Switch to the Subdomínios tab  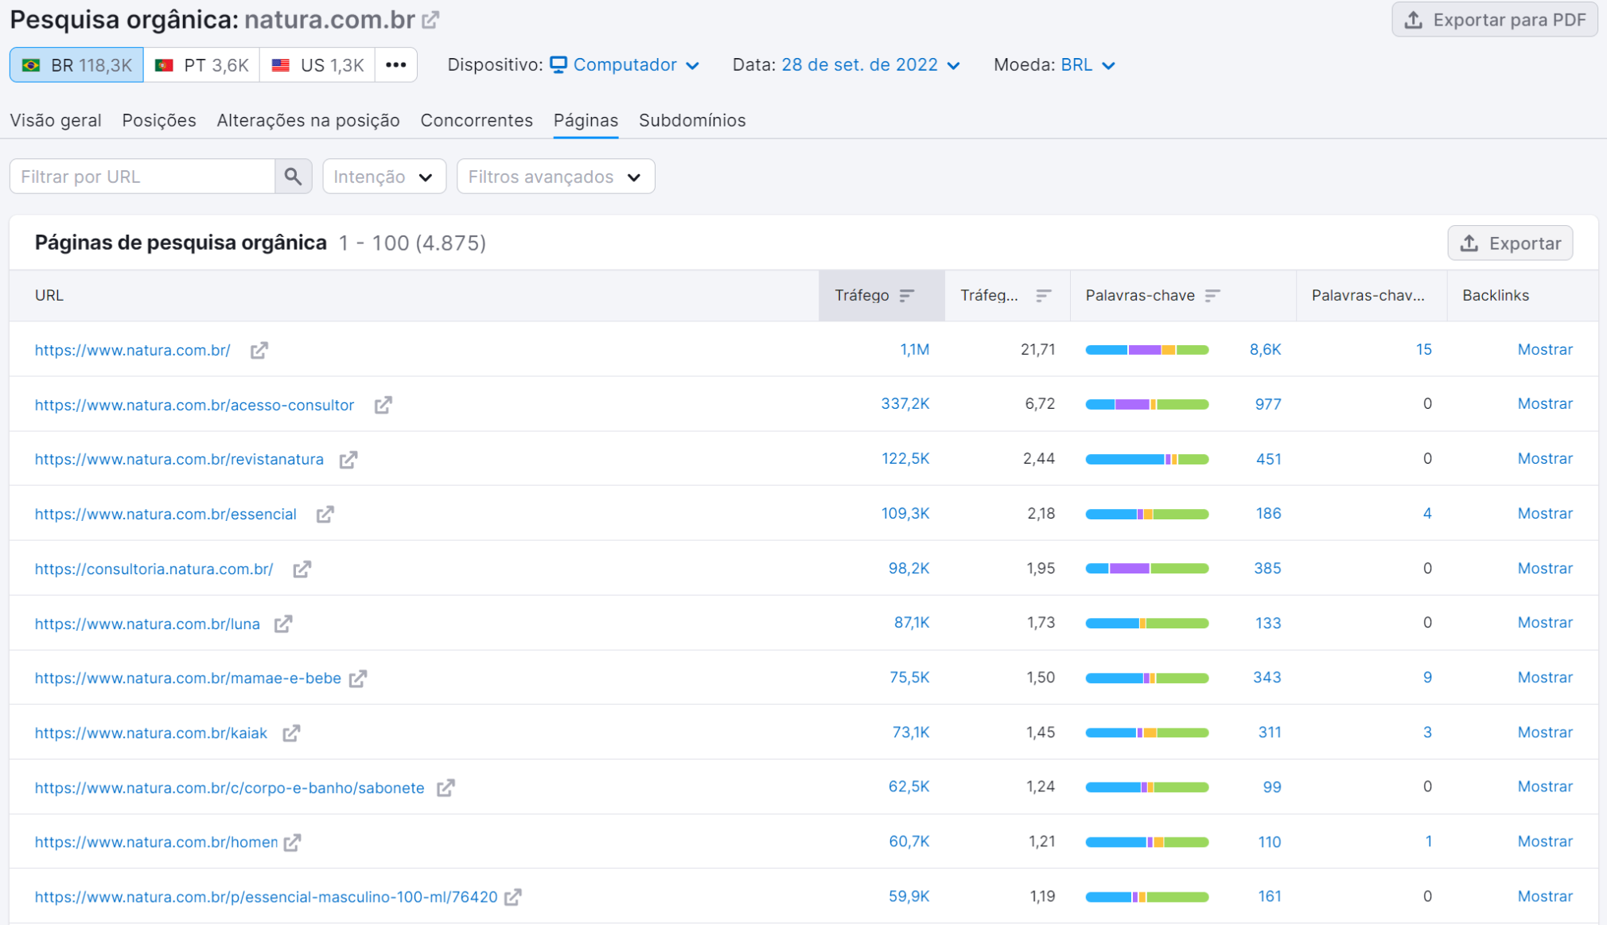[692, 121]
